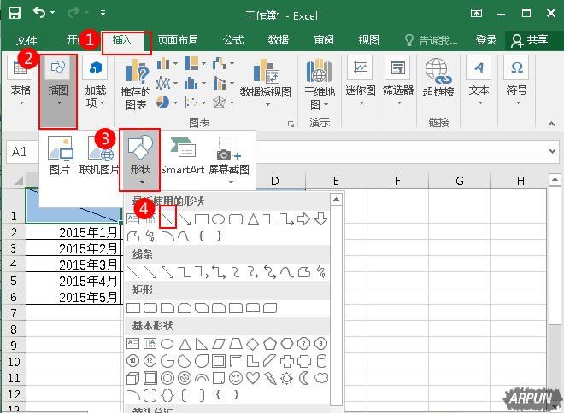Select the moon shape
The height and width of the screenshot is (413, 564).
click(x=304, y=378)
